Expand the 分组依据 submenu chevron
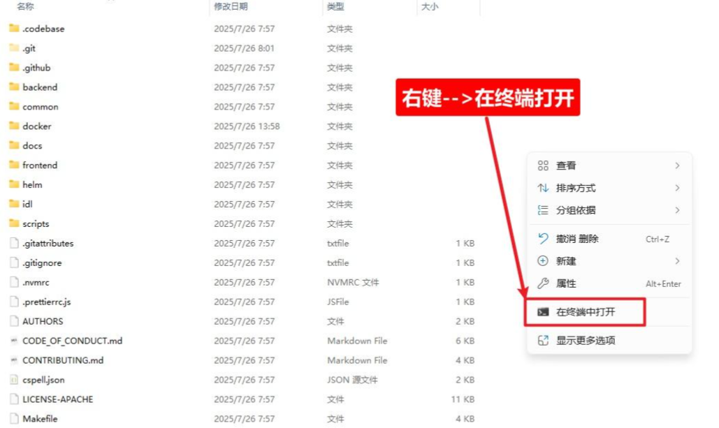 (677, 210)
